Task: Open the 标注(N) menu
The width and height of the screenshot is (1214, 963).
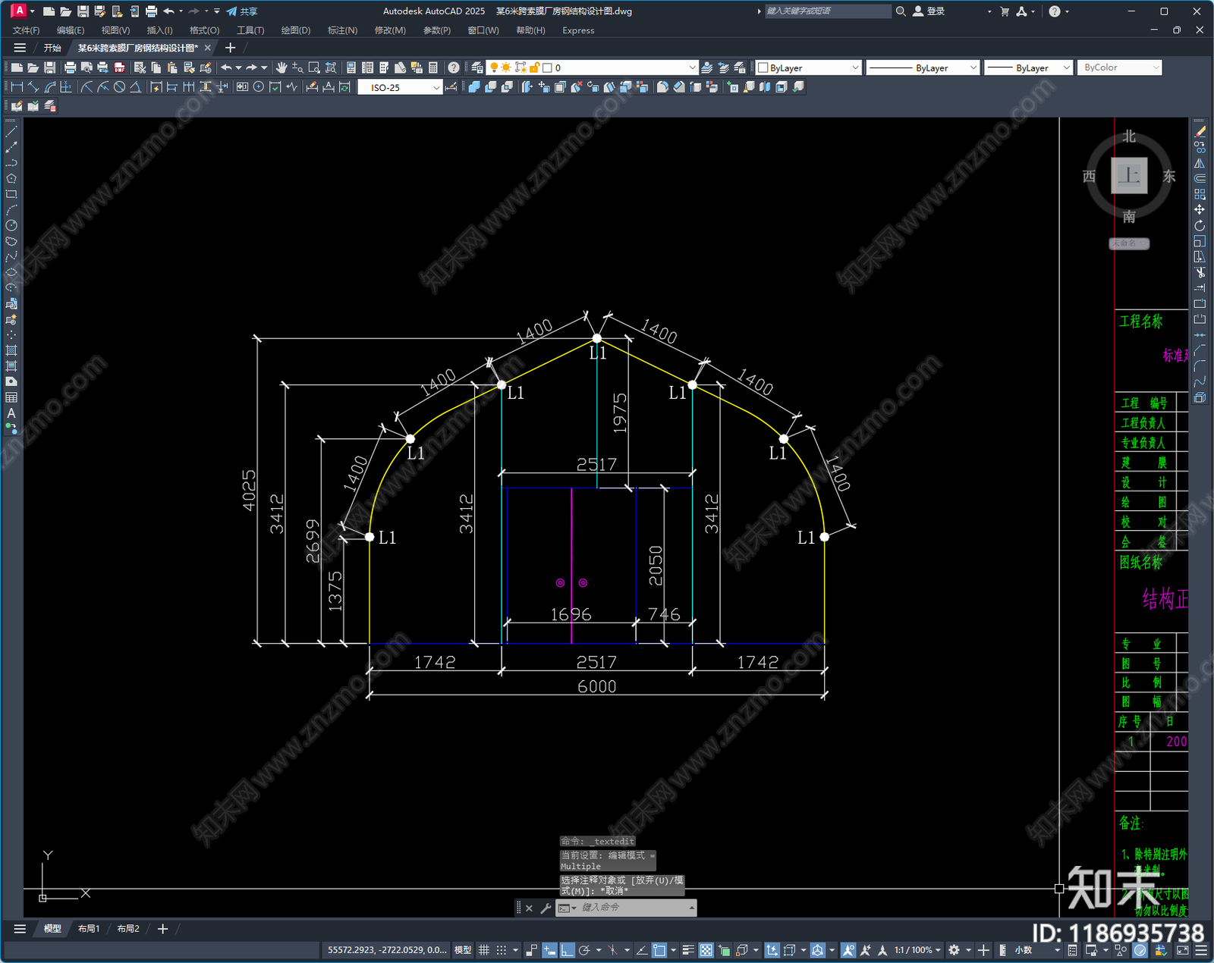Action: [342, 30]
